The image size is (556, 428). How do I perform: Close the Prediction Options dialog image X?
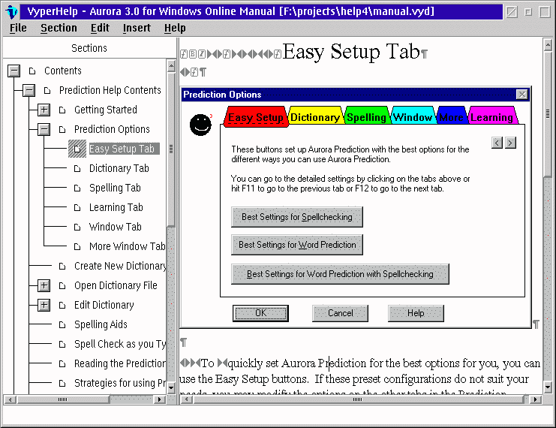pyautogui.click(x=522, y=95)
